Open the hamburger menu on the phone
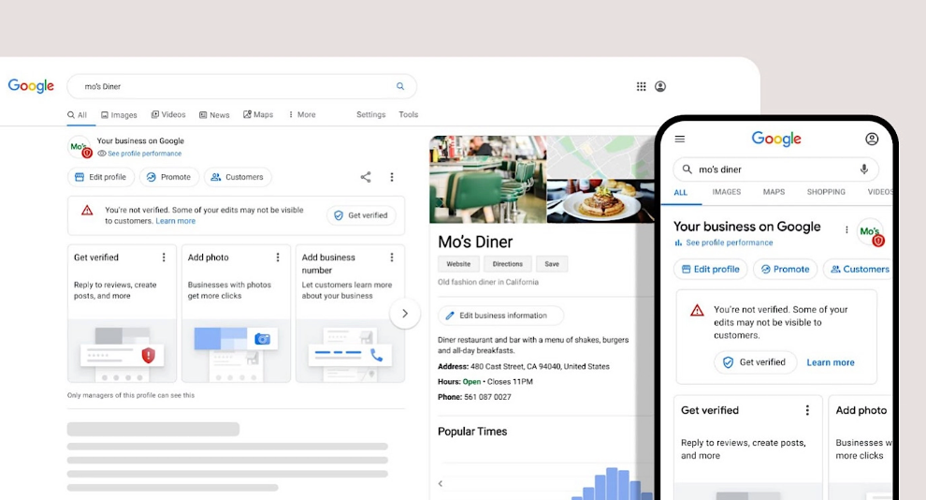The height and width of the screenshot is (500, 926). pos(680,139)
